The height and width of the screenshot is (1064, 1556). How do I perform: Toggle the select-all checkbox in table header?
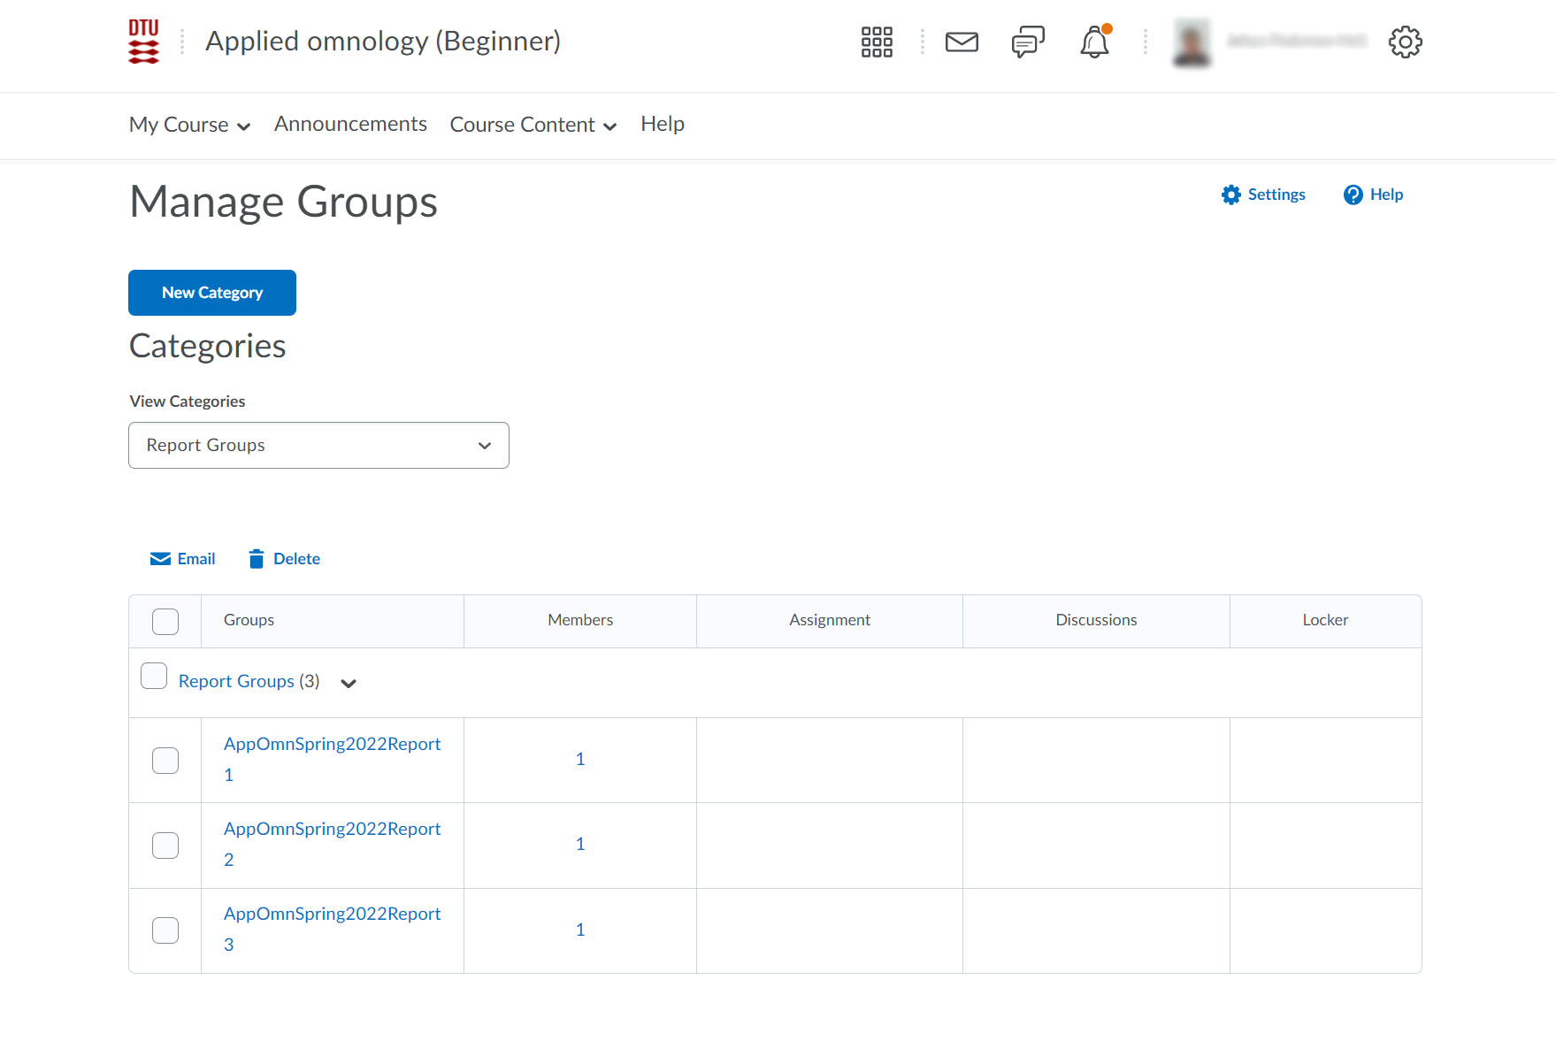point(165,622)
